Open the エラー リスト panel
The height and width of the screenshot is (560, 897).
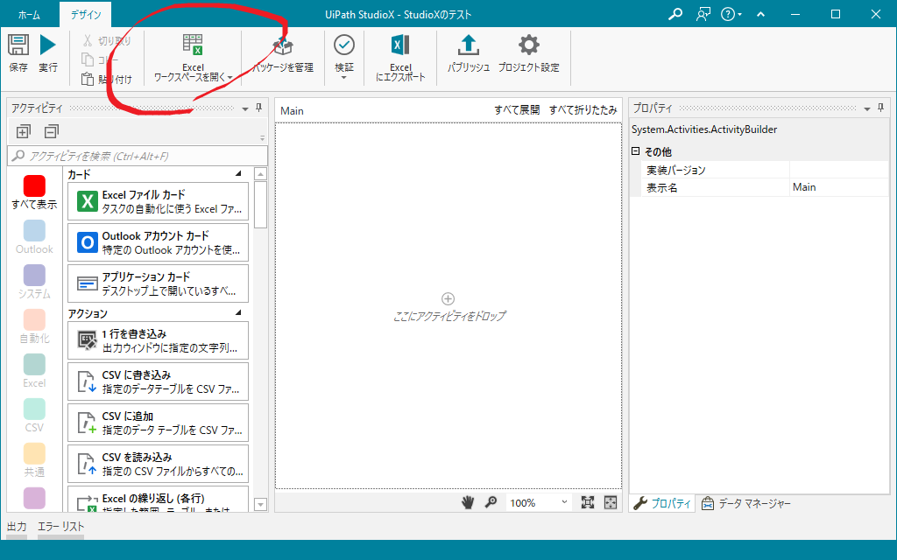tap(60, 526)
